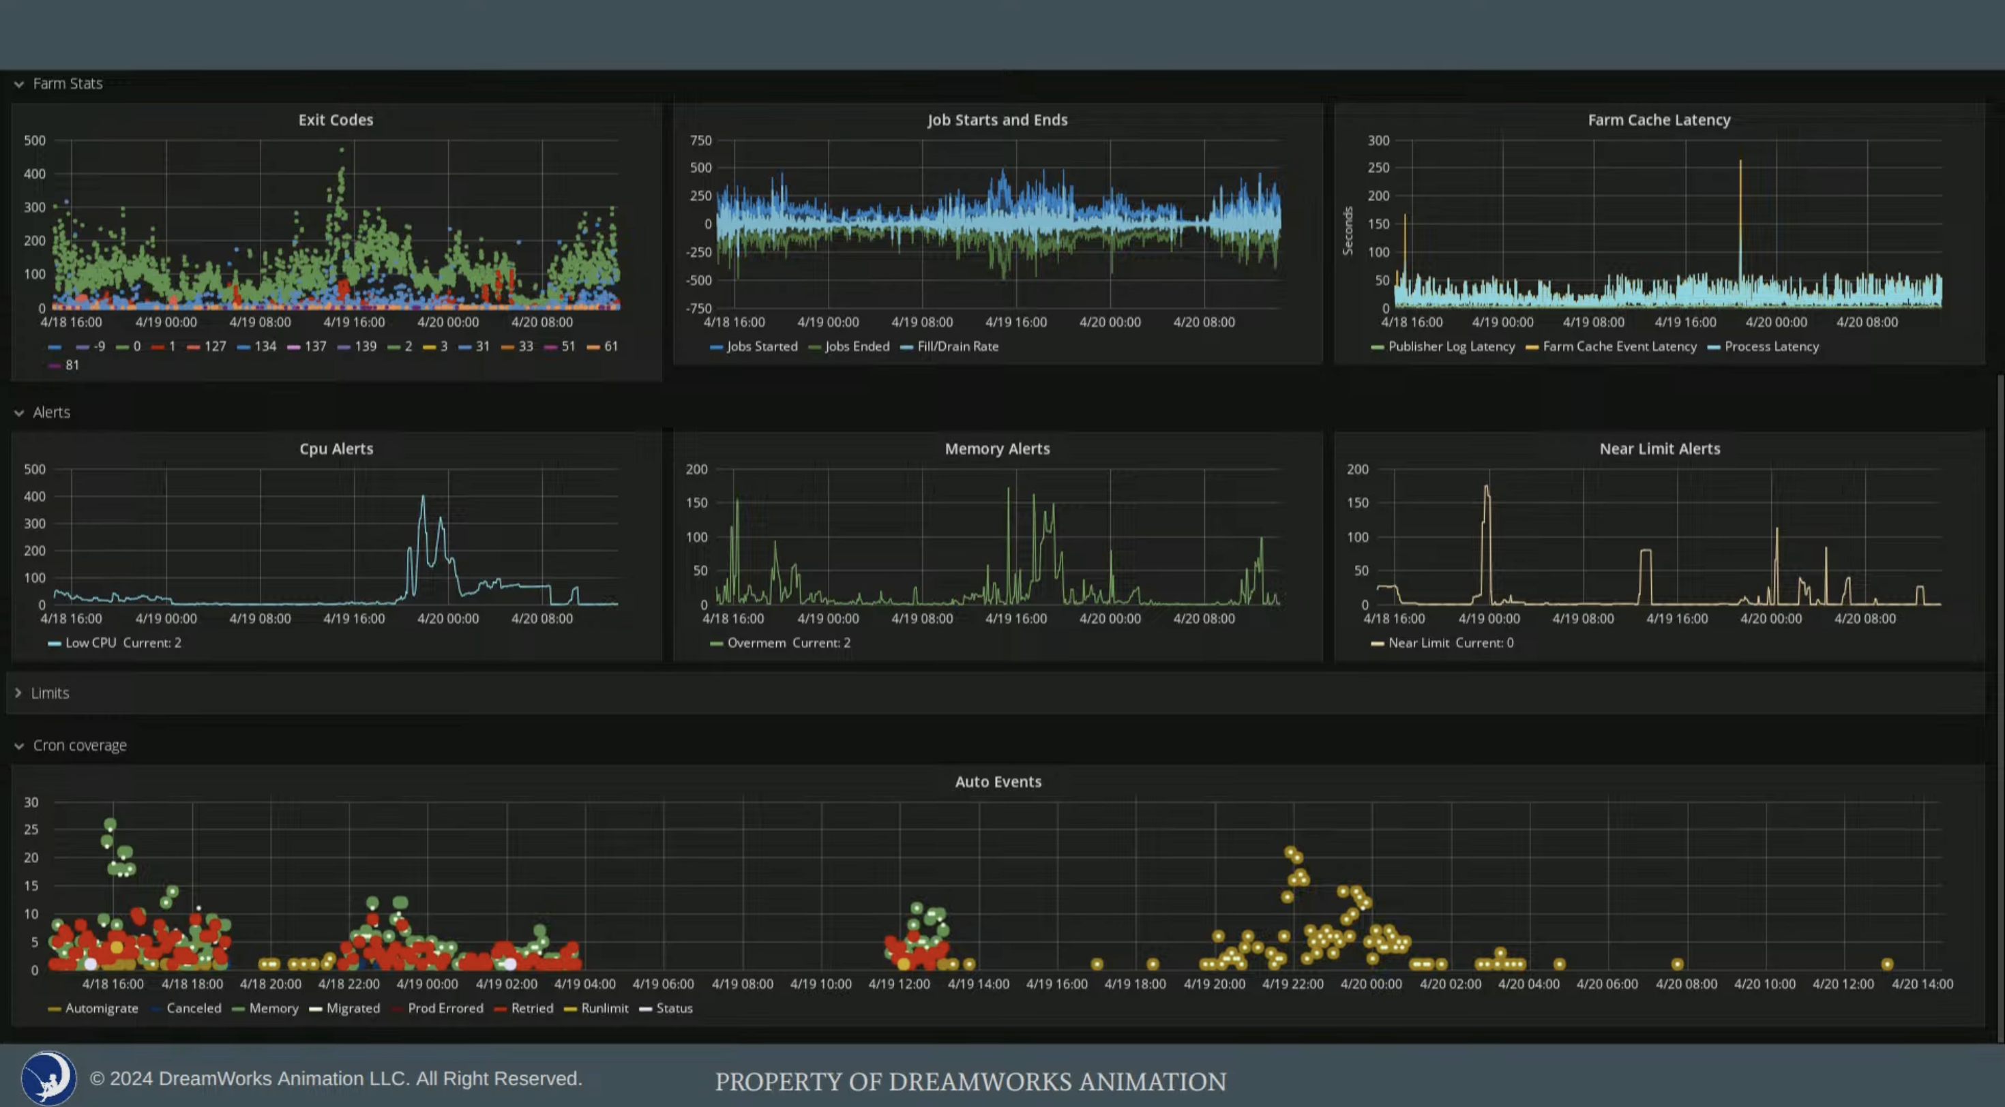Click the 'Seconds' axis label in Farm Cache Latency
The height and width of the screenshot is (1107, 2005).
point(1348,231)
